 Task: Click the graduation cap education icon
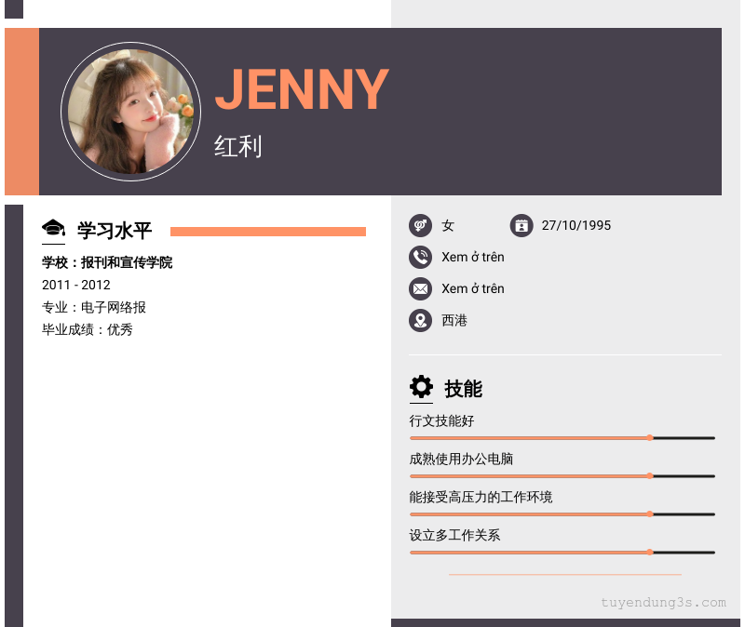(53, 229)
